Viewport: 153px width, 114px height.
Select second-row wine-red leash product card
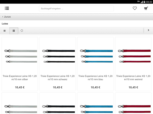(133, 103)
